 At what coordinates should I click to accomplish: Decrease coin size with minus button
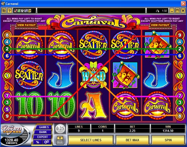tap(60, 142)
